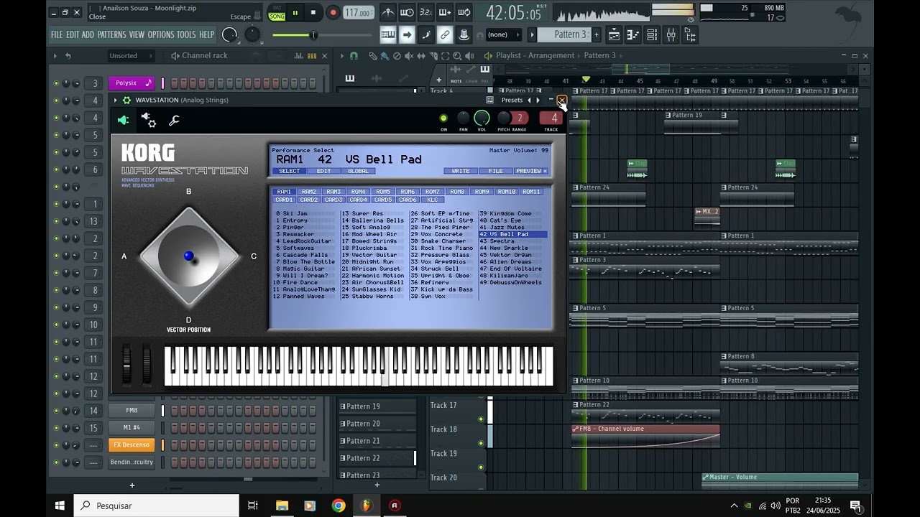This screenshot has height=517, width=920.
Task: Click the GLOBAL button on Korg display
Action: click(358, 171)
